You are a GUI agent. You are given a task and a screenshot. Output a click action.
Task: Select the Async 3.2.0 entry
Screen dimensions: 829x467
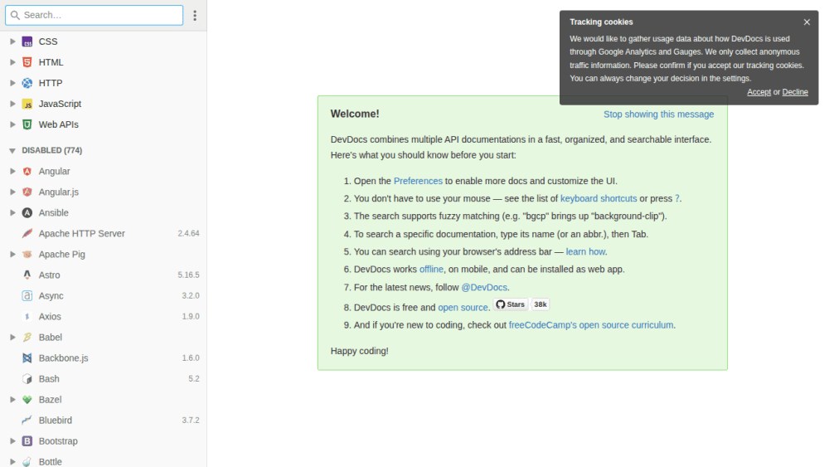pyautogui.click(x=103, y=295)
